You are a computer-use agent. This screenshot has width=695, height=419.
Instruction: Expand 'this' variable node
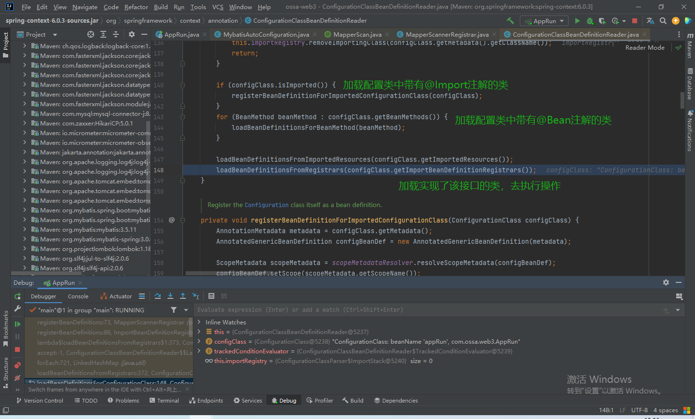tap(199, 332)
